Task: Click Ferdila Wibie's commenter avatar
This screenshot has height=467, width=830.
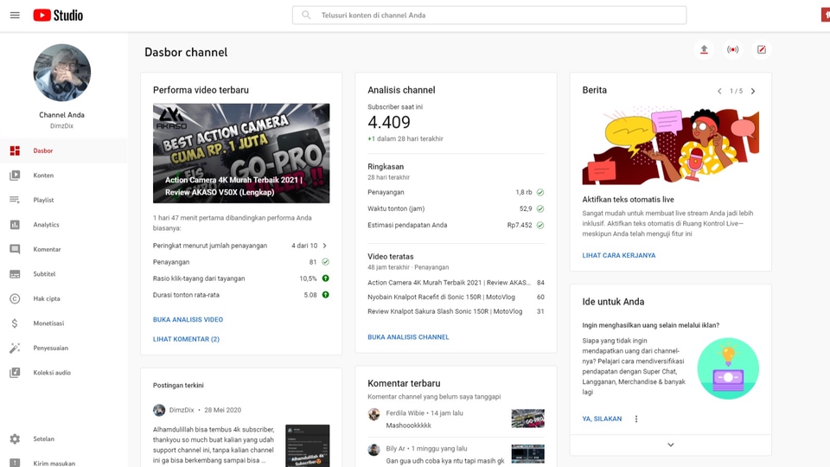Action: (x=374, y=414)
